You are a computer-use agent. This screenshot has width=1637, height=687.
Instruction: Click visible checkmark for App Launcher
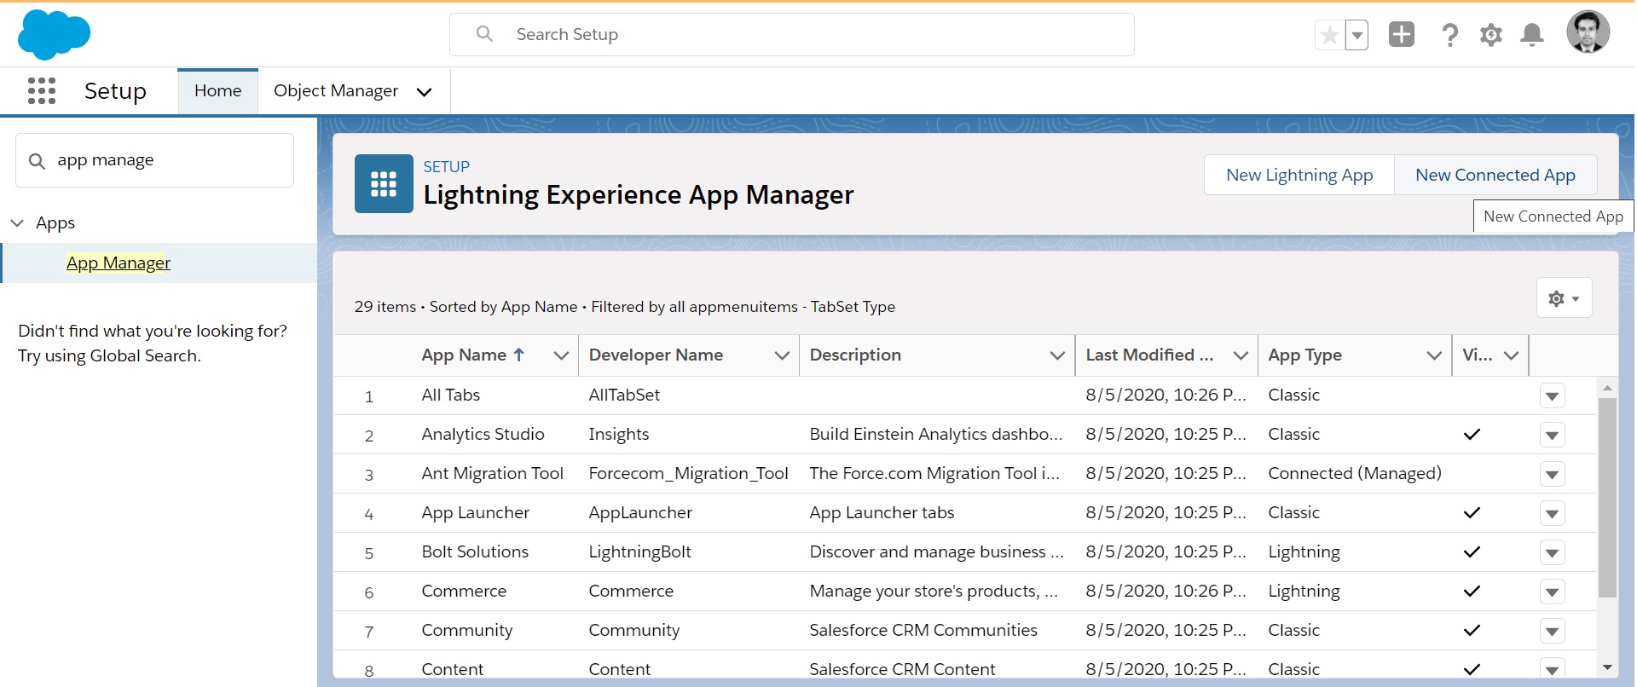point(1472,513)
